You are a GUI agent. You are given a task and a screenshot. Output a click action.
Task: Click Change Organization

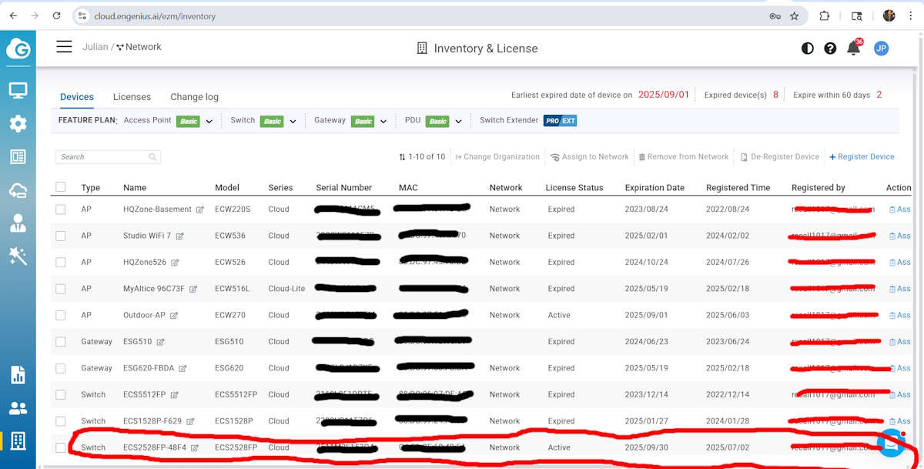pyautogui.click(x=497, y=157)
